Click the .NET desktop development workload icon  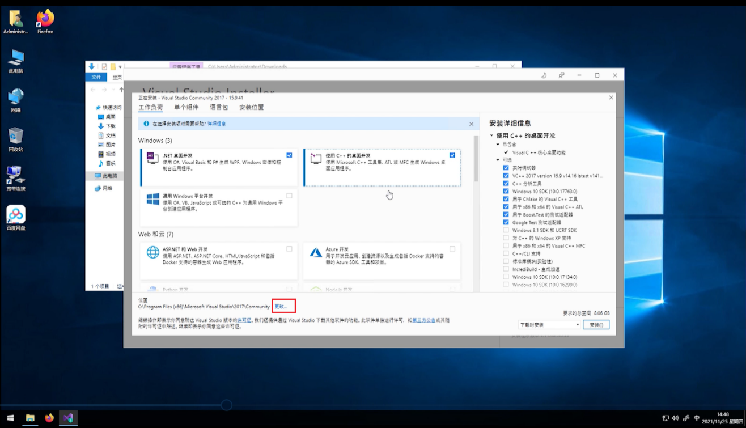(152, 158)
